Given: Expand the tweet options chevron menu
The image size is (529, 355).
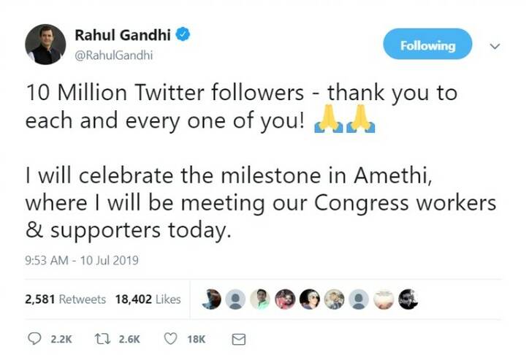Looking at the screenshot, I should [x=494, y=46].
